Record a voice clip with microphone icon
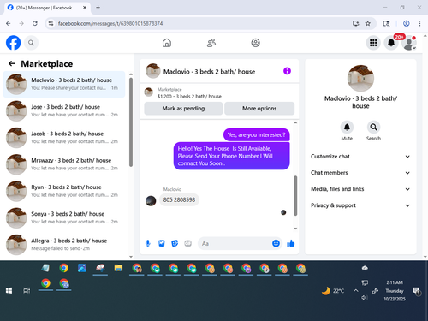Screen dimensions: 428x321 [148, 243]
